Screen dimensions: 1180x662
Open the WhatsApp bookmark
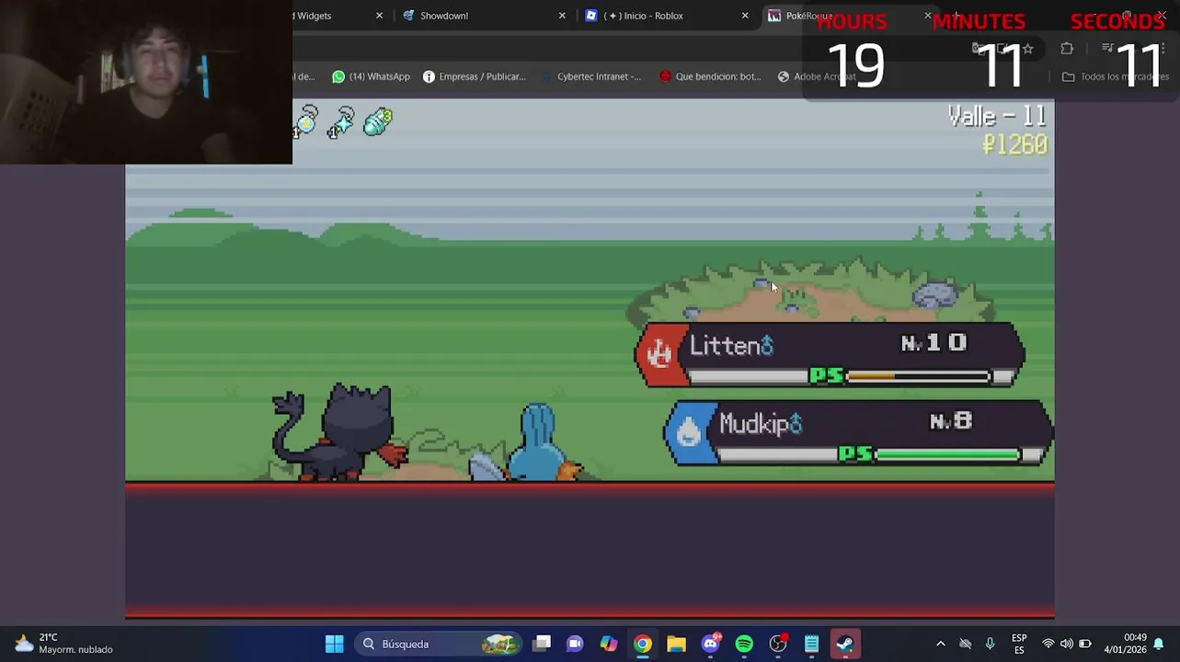click(x=371, y=76)
